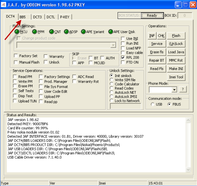Check SKIP AFP checkbox
The height and width of the screenshot is (186, 197).
(x=74, y=63)
